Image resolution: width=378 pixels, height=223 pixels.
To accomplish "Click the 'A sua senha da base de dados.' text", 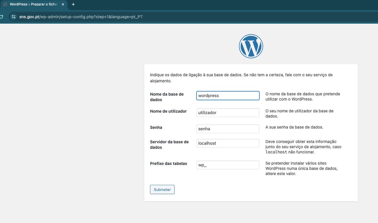I will (x=295, y=127).
